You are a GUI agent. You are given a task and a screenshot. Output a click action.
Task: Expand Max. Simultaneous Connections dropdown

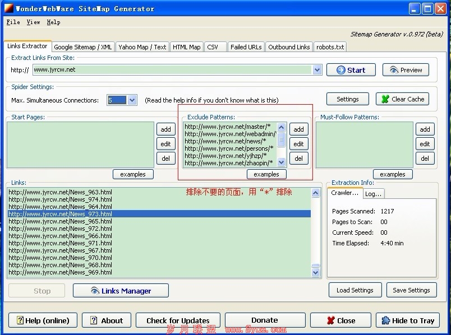[132, 100]
